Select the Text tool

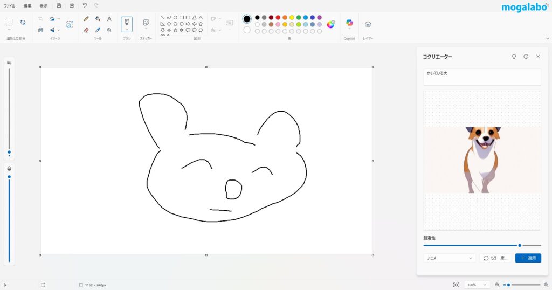[x=109, y=19]
